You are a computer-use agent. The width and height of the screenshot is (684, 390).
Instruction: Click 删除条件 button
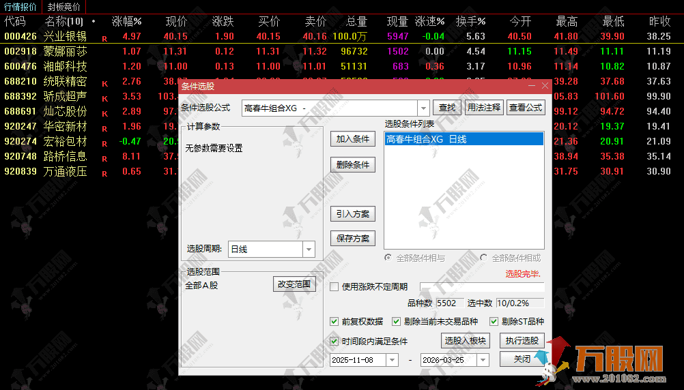pos(352,165)
